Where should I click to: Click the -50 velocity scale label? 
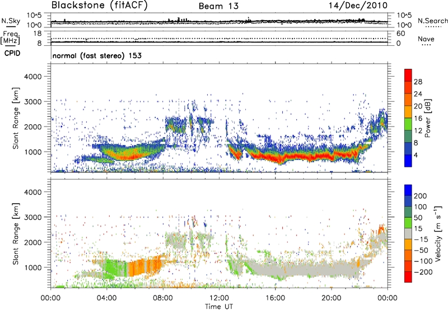click(x=421, y=250)
